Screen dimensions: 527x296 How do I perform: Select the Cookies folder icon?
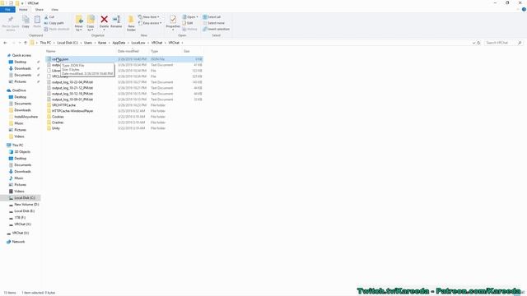tap(49, 117)
